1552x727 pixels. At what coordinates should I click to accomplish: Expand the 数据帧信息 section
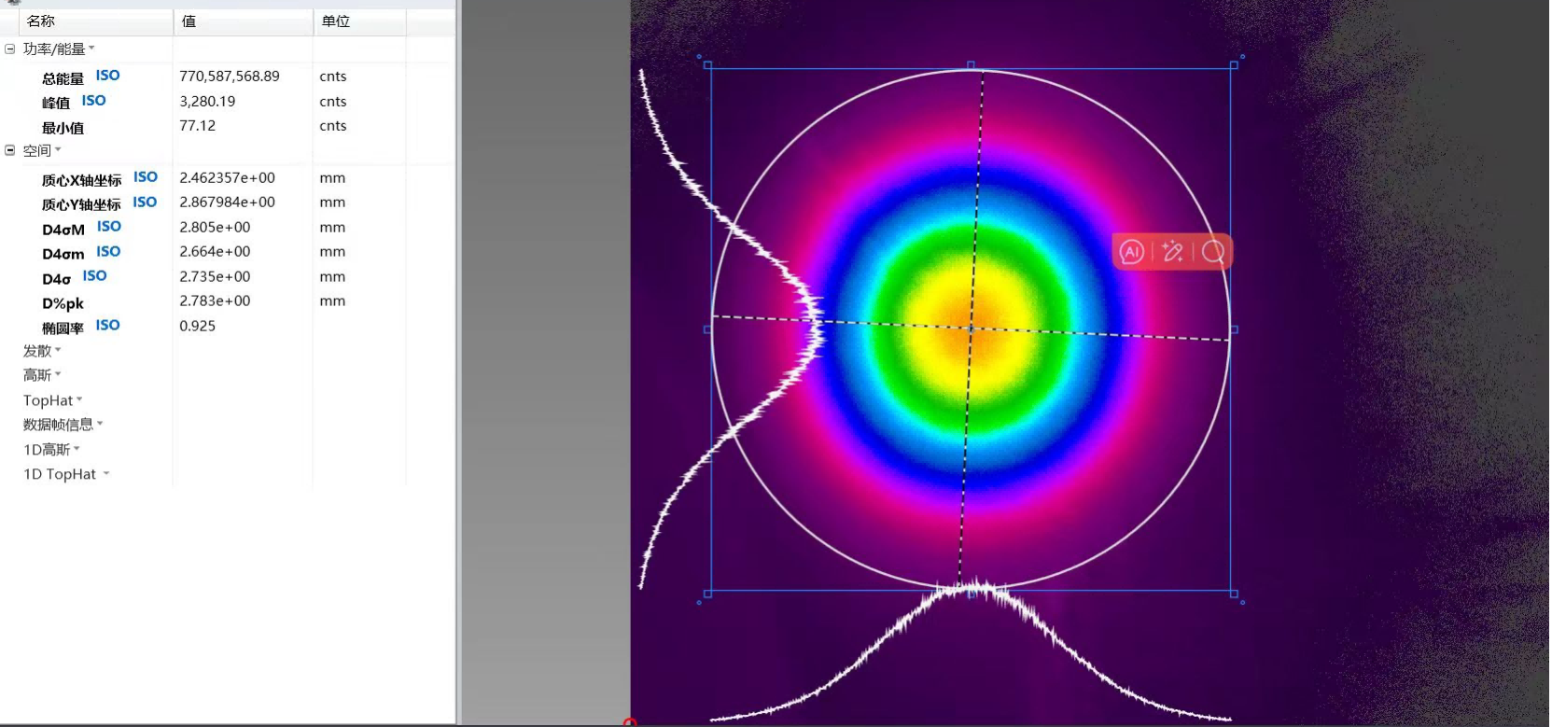(x=62, y=425)
